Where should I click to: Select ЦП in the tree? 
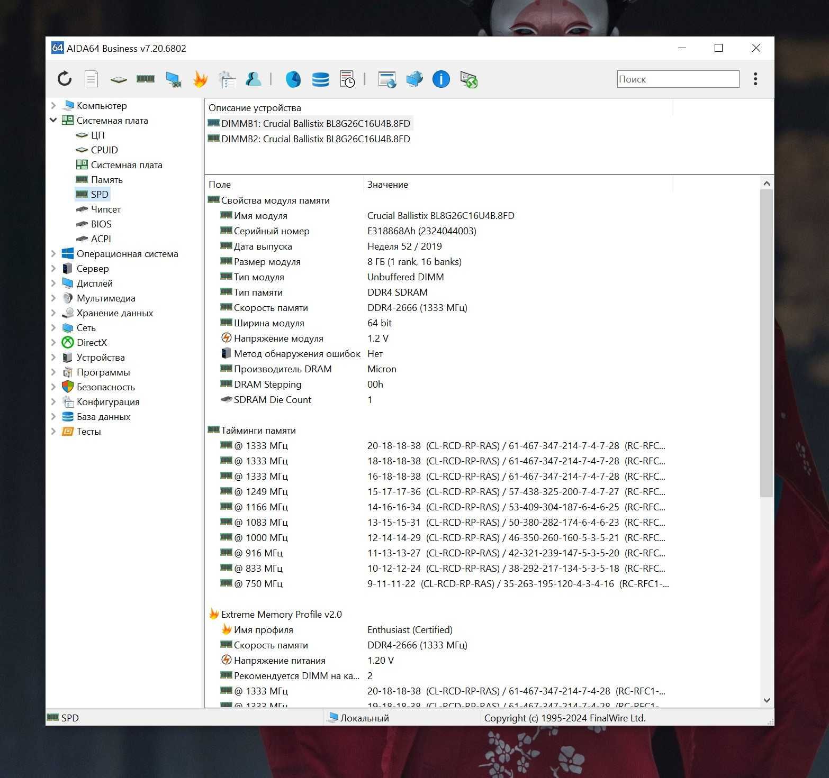[97, 135]
